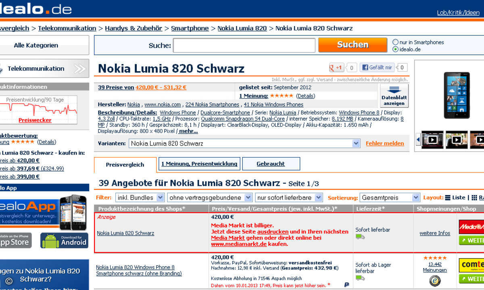Open the Varianten dropdown for Nokia Lumia 820 Schwarz
The image size is (484, 290).
point(244,143)
